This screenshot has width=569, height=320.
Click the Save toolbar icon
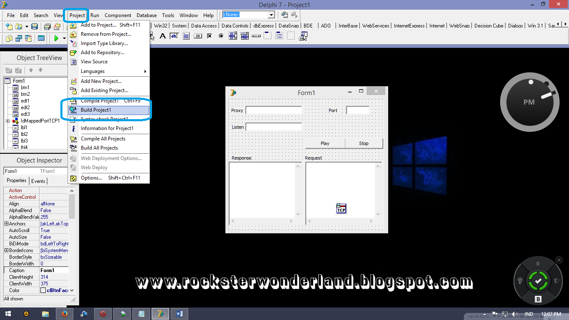(x=35, y=26)
